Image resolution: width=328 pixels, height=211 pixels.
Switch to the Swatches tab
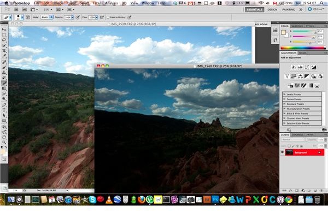297,26
